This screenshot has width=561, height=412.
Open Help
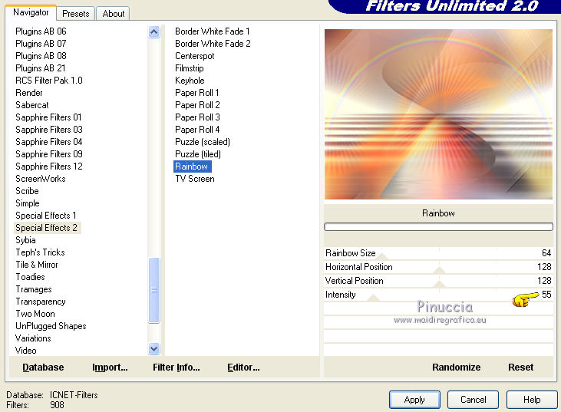(x=532, y=400)
